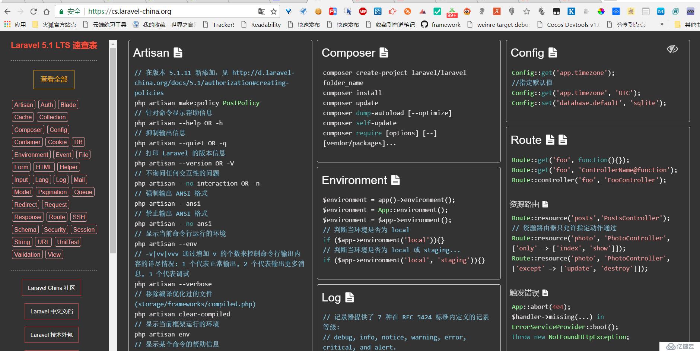Select the UnitTest tag
Image resolution: width=700 pixels, height=351 pixels.
(68, 242)
